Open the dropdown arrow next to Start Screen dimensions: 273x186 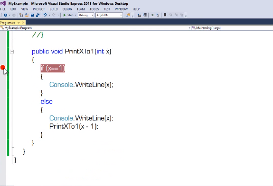point(76,15)
